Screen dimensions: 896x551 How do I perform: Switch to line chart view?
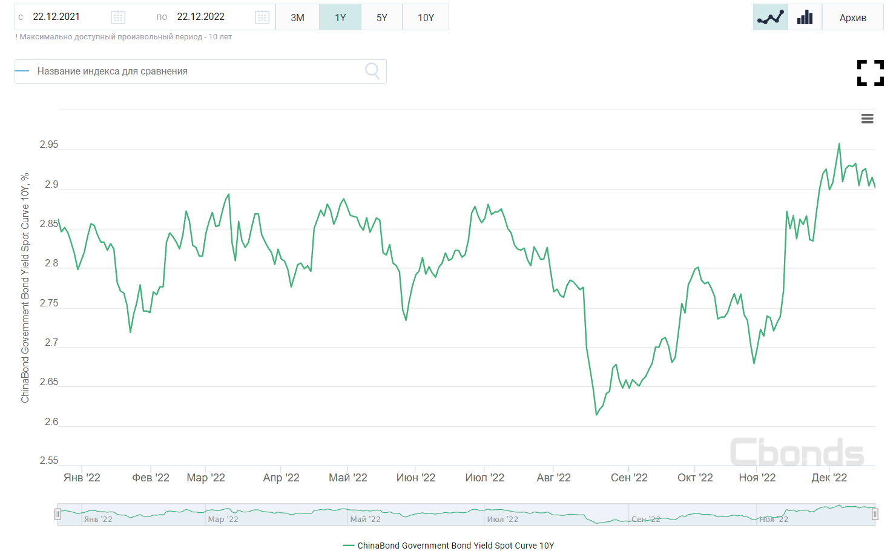[771, 17]
